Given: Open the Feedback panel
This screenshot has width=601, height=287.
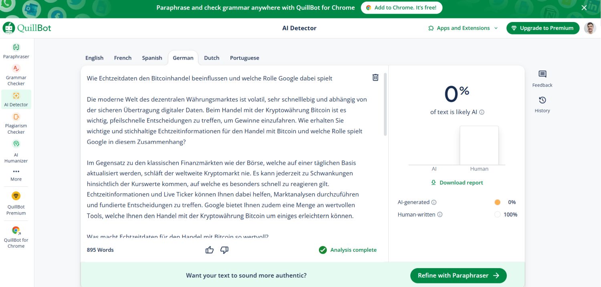Looking at the screenshot, I should [542, 78].
